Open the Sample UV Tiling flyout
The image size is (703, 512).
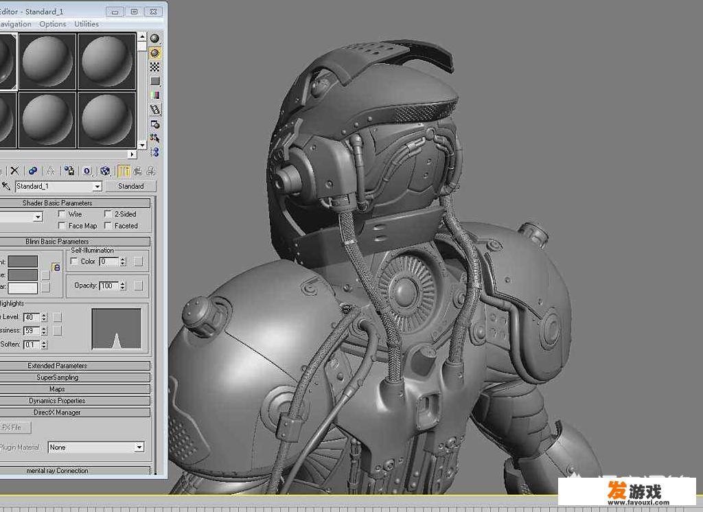pos(155,81)
